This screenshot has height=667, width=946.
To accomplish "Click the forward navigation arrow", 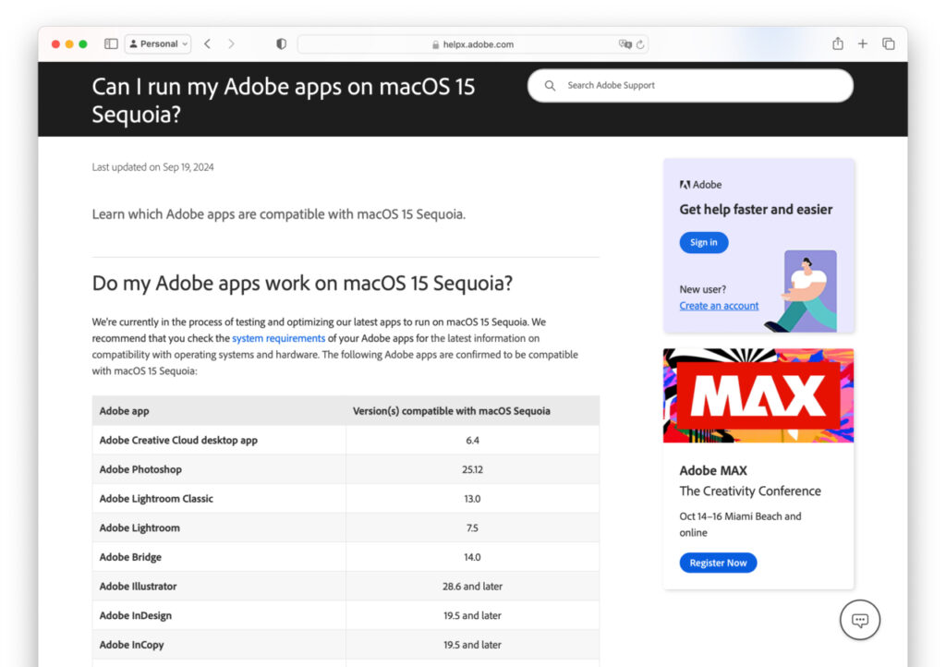I will (x=230, y=43).
